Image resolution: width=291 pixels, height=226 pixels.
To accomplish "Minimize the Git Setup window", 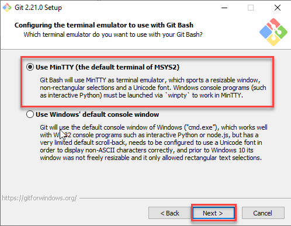I will [x=224, y=8].
